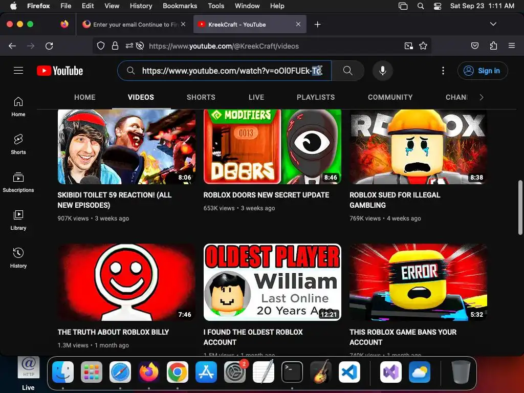Click the Firefox address bar URL
This screenshot has width=524, height=393.
pos(224,46)
